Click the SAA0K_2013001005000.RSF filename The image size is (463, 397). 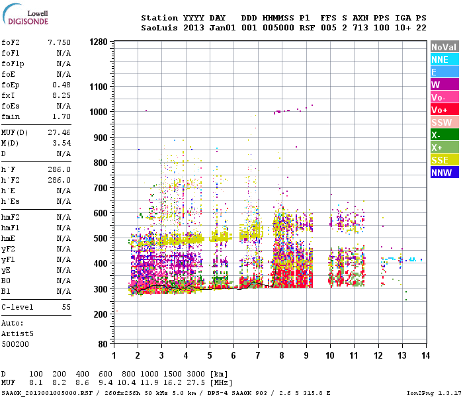pos(47,393)
